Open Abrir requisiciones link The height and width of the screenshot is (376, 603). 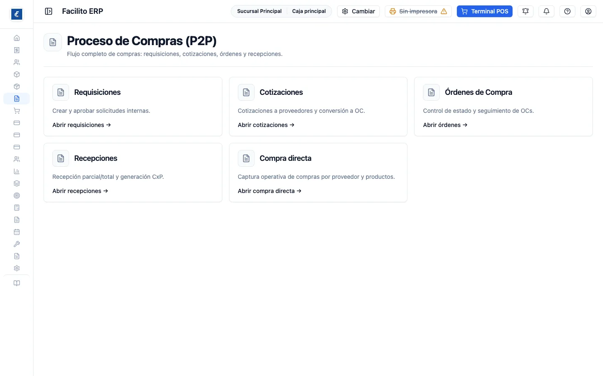click(82, 125)
